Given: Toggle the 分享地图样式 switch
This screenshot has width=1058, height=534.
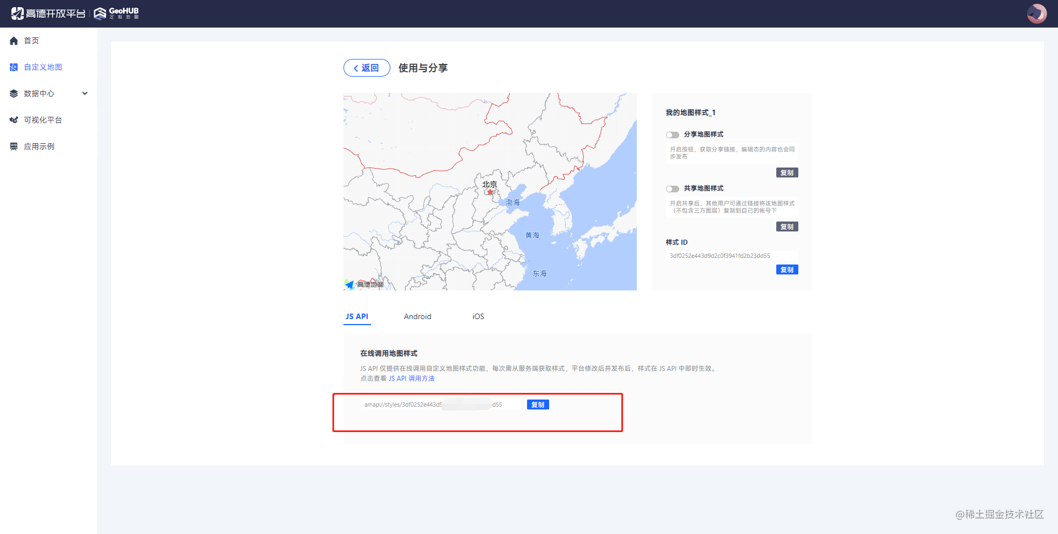Looking at the screenshot, I should point(673,135).
